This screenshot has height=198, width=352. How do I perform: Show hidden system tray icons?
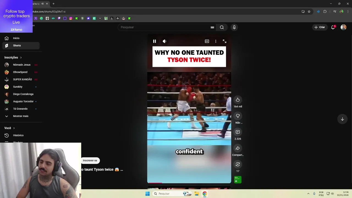(308, 194)
